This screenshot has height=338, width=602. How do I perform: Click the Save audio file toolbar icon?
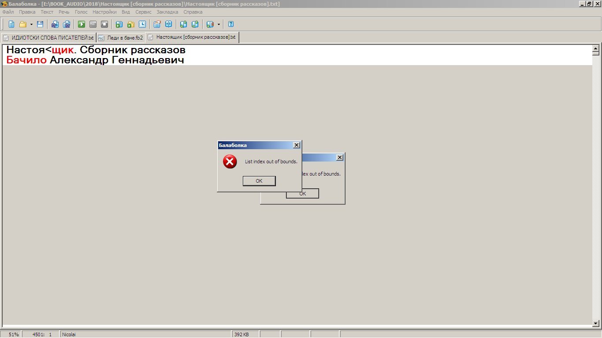tap(55, 24)
